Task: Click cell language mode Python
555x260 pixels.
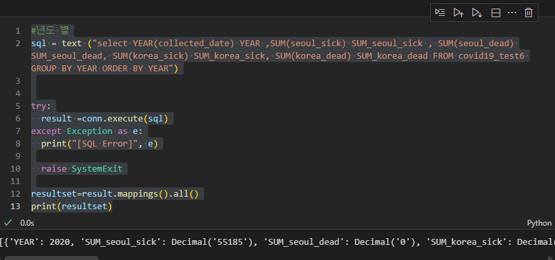Action: (539, 223)
